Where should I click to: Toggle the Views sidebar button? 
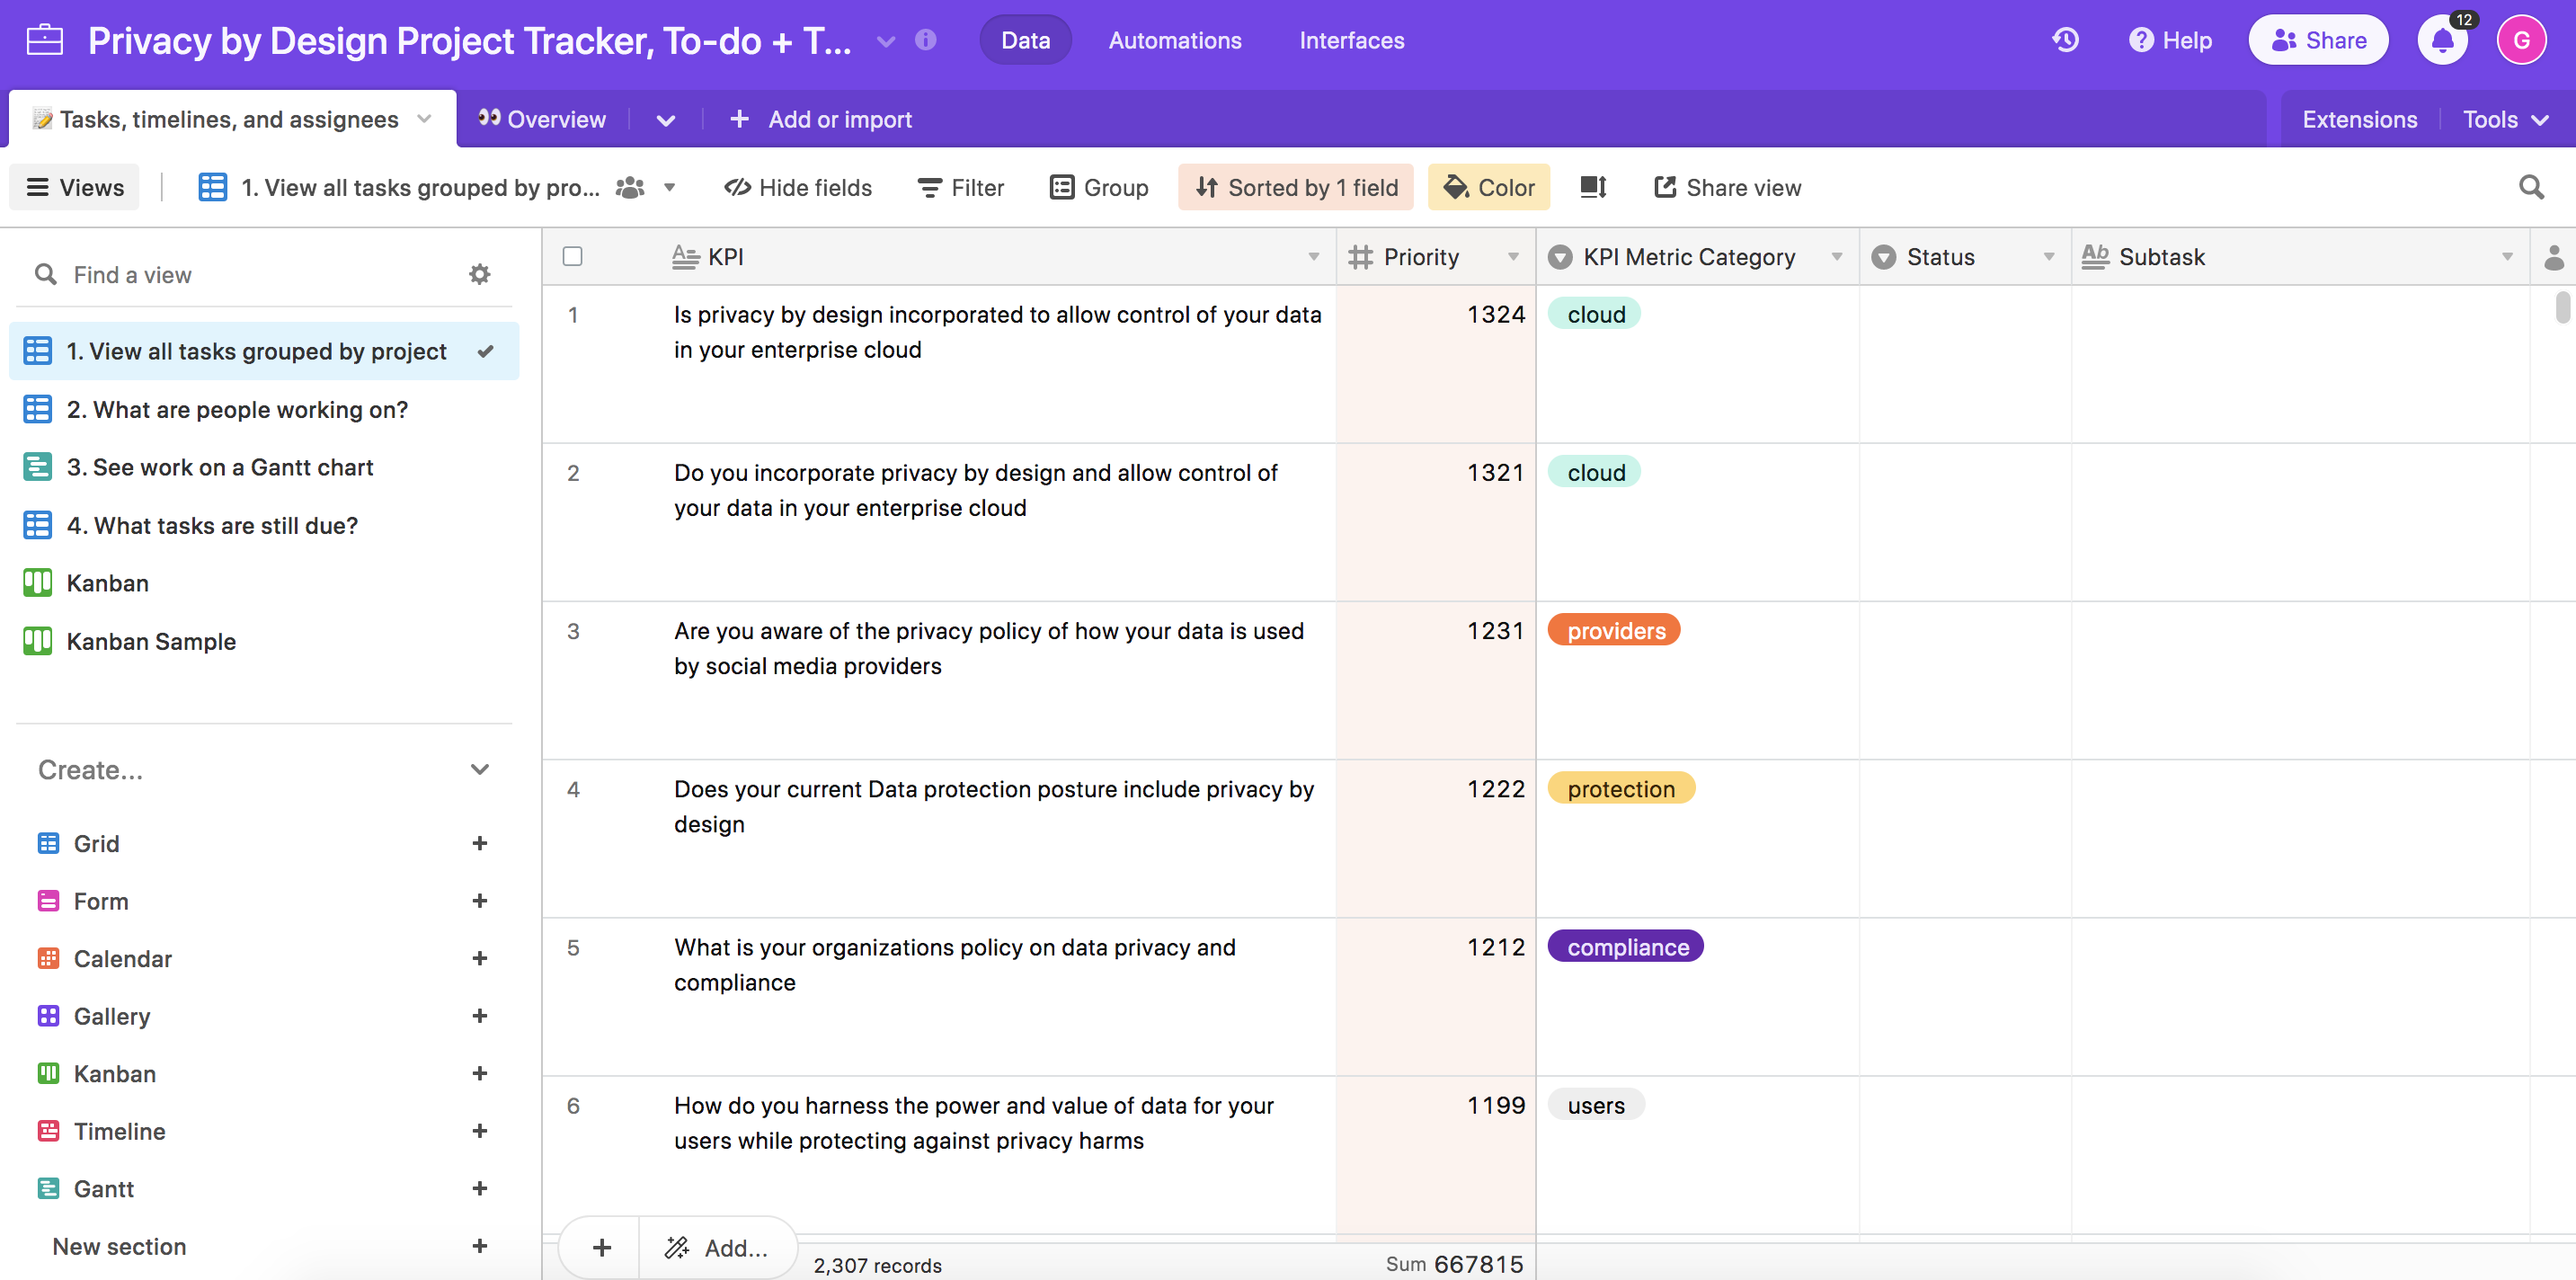[x=75, y=187]
